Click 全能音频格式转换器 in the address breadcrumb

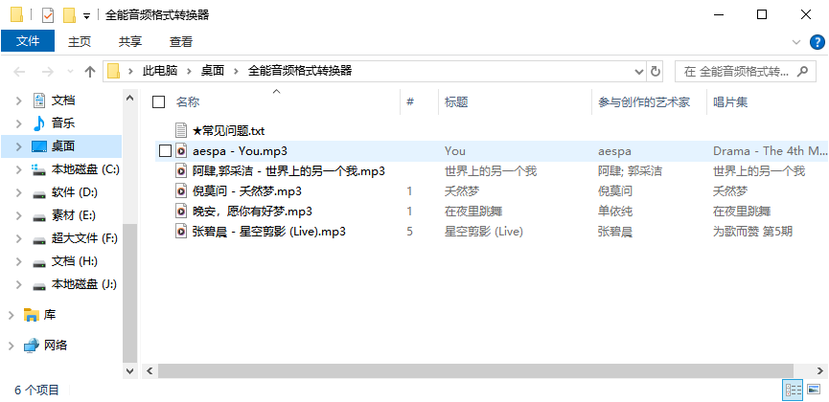pos(300,71)
